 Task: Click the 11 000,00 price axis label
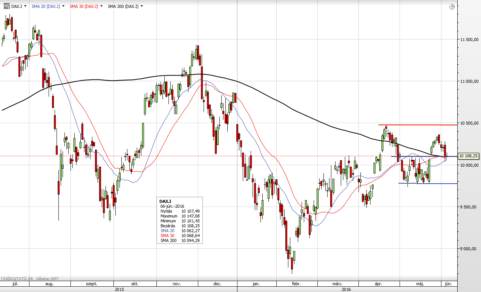coord(469,81)
